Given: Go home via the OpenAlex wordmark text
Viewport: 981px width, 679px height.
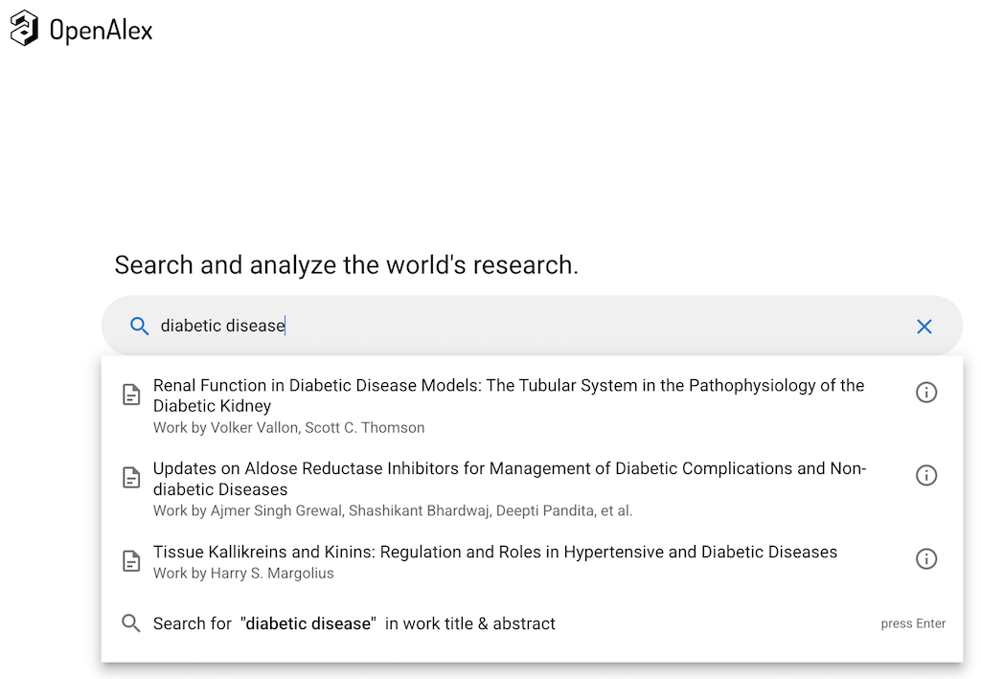Looking at the screenshot, I should click(101, 31).
